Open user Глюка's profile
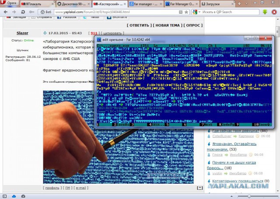This screenshot has height=199, width=280. point(217,155)
